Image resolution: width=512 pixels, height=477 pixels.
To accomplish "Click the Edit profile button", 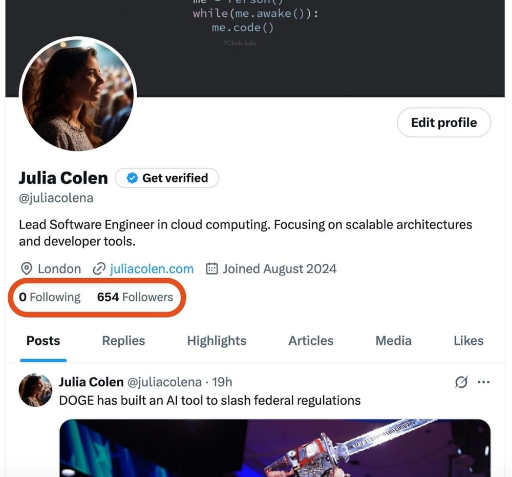I will (443, 122).
